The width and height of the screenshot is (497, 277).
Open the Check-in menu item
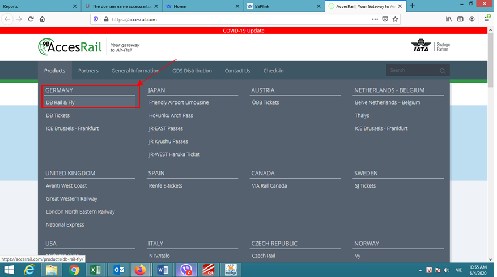pyautogui.click(x=273, y=71)
